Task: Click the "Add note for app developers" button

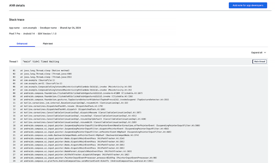Action: point(248,5)
